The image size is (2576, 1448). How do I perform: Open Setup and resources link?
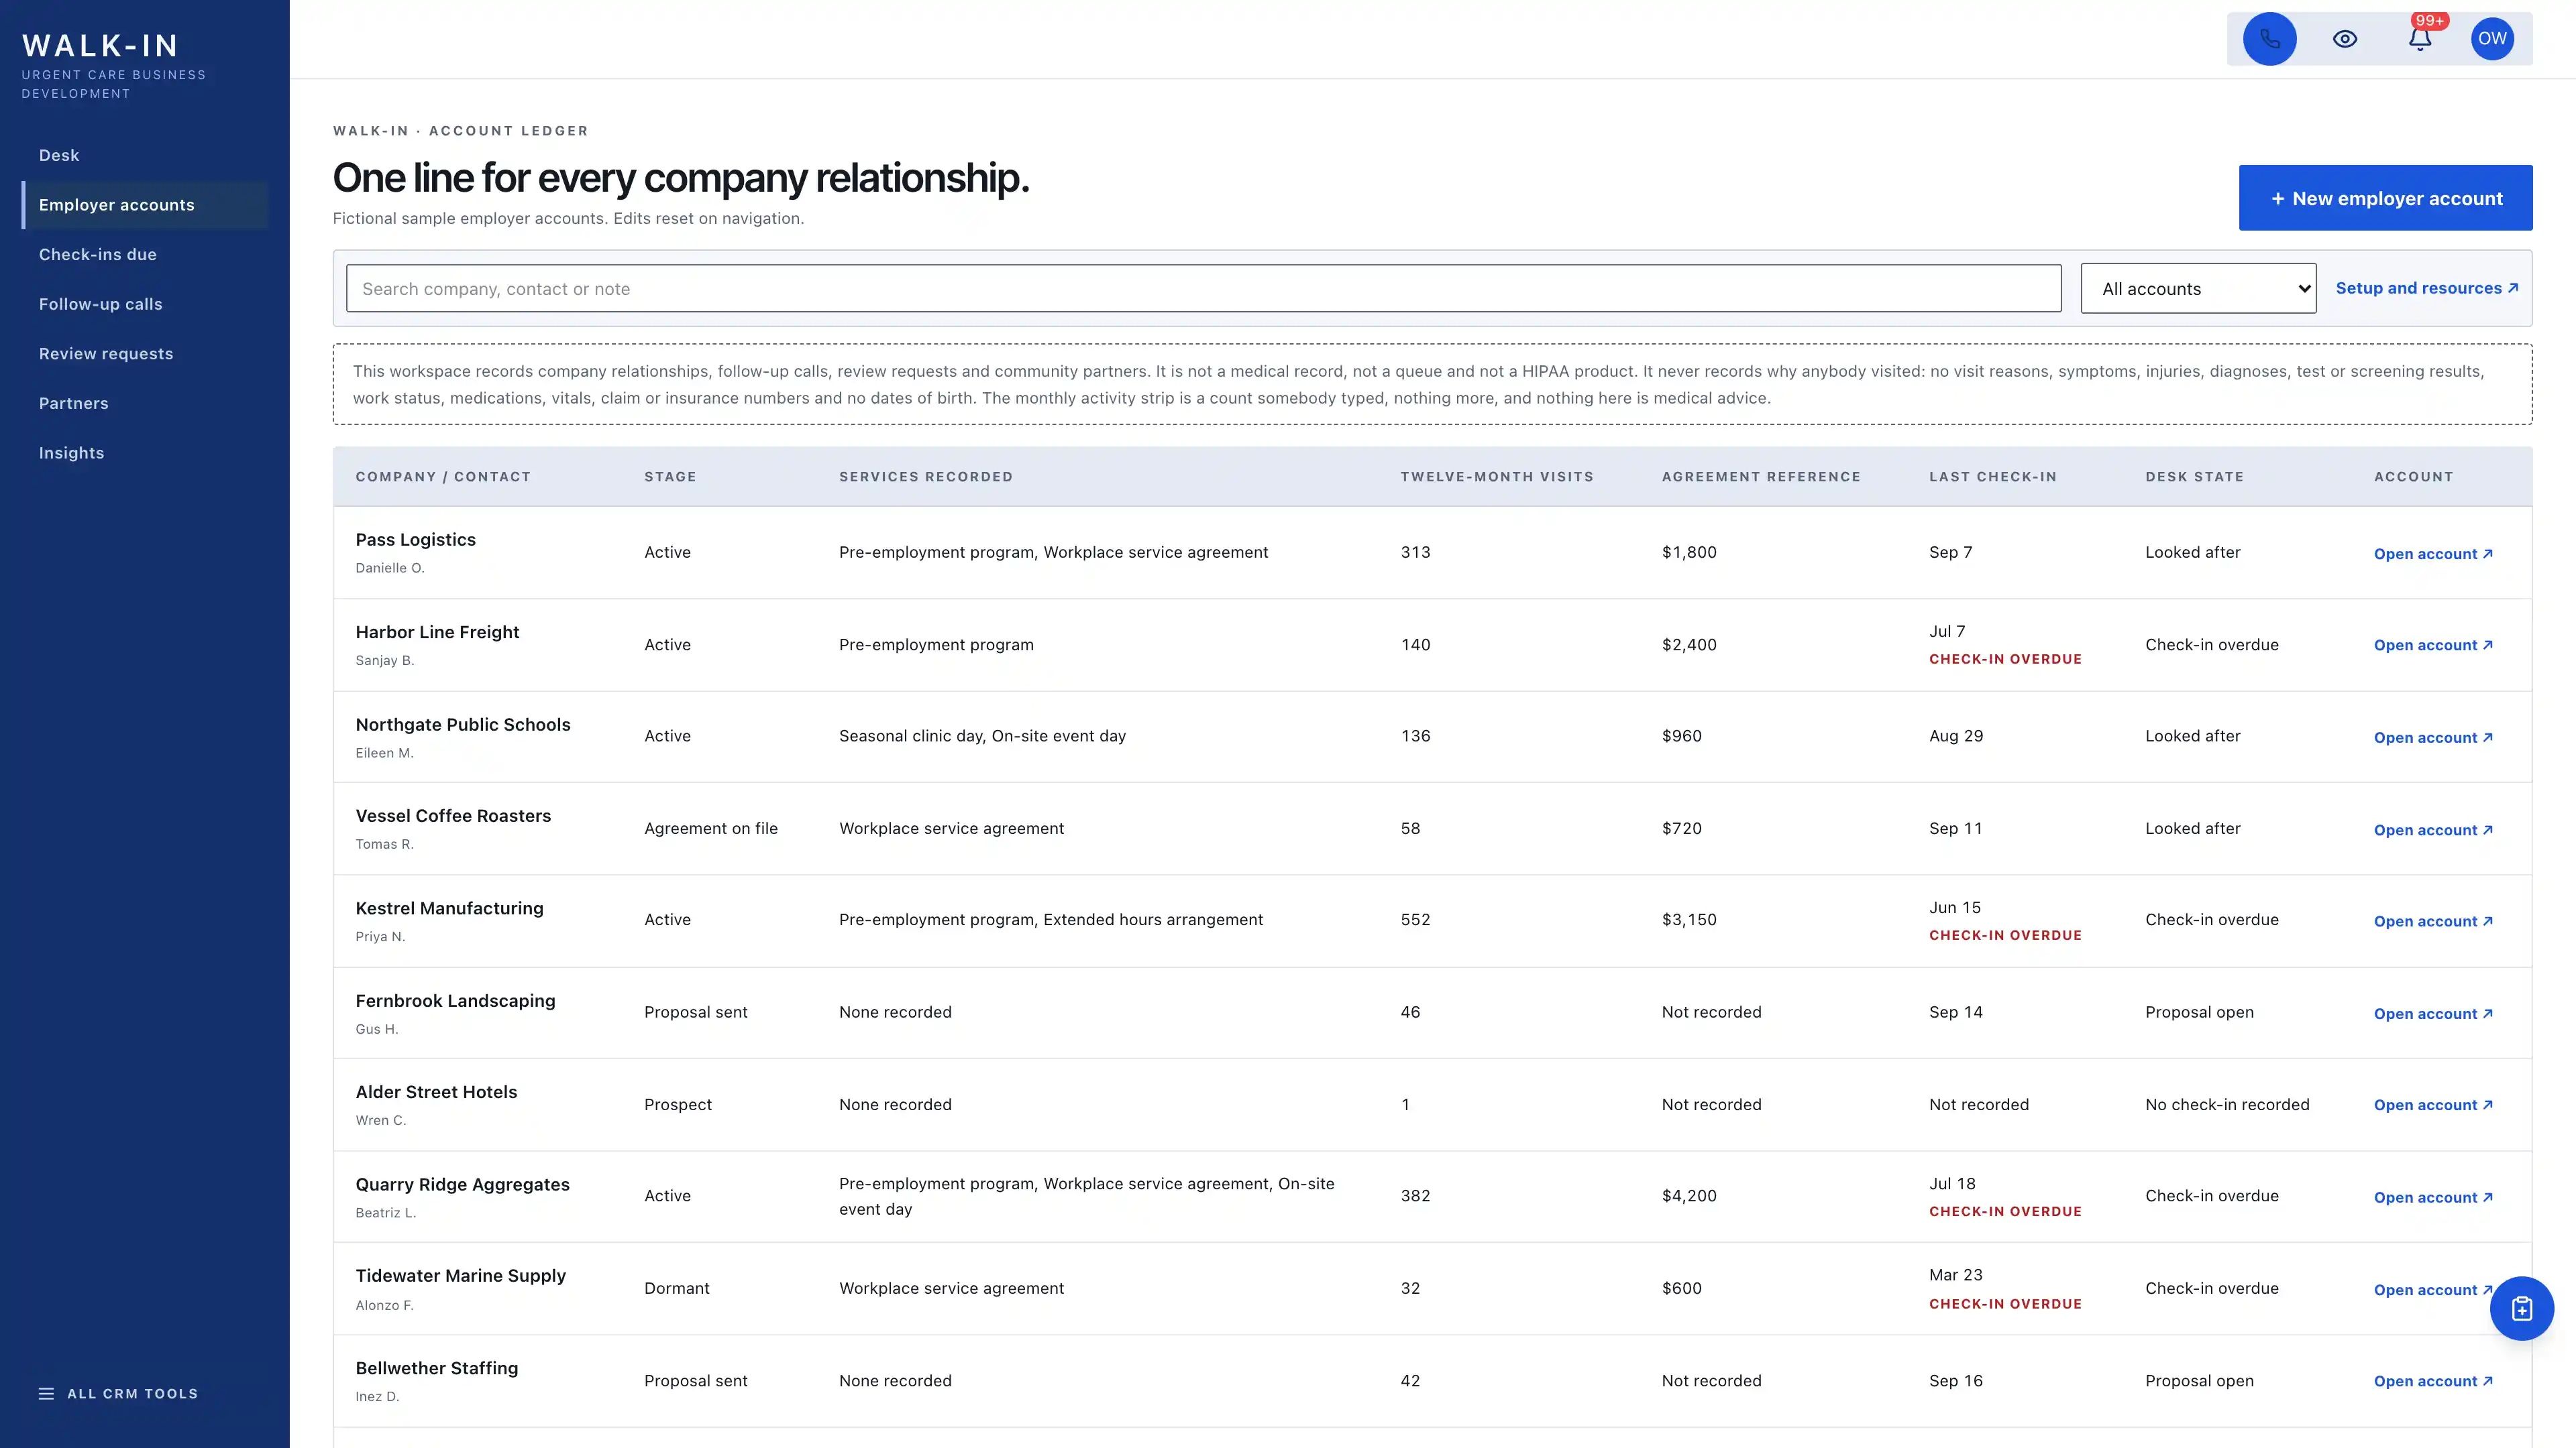(2426, 288)
